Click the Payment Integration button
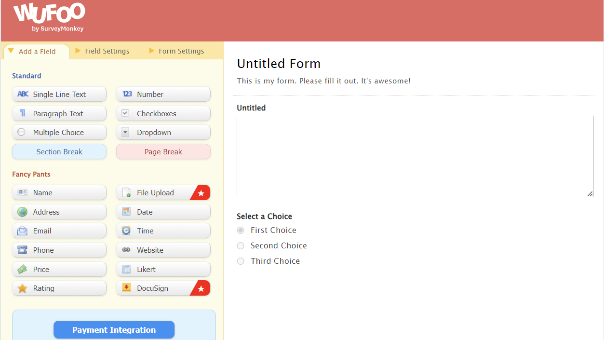This screenshot has width=604, height=340. point(114,329)
